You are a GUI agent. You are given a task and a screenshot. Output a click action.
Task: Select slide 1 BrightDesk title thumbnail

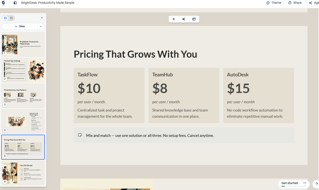point(23,45)
